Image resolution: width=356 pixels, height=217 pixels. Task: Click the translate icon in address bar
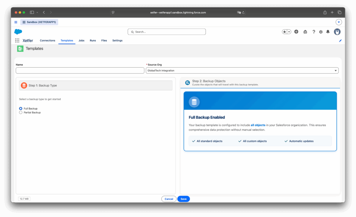(238, 13)
